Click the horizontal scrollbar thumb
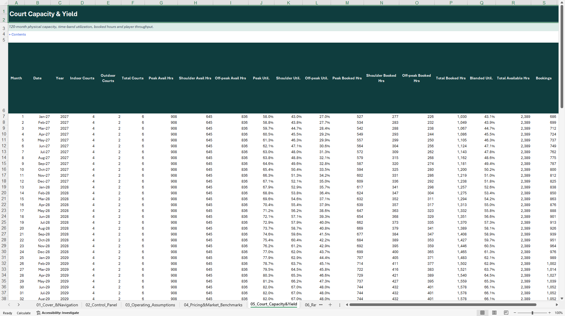 click(443, 305)
